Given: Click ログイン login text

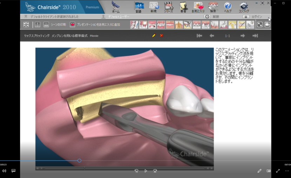Looking at the screenshot, I should [x=257, y=17].
